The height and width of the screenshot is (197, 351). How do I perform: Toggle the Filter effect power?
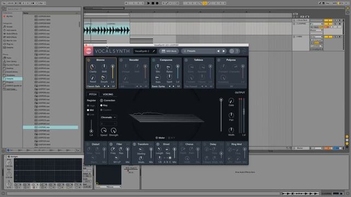click(111, 144)
